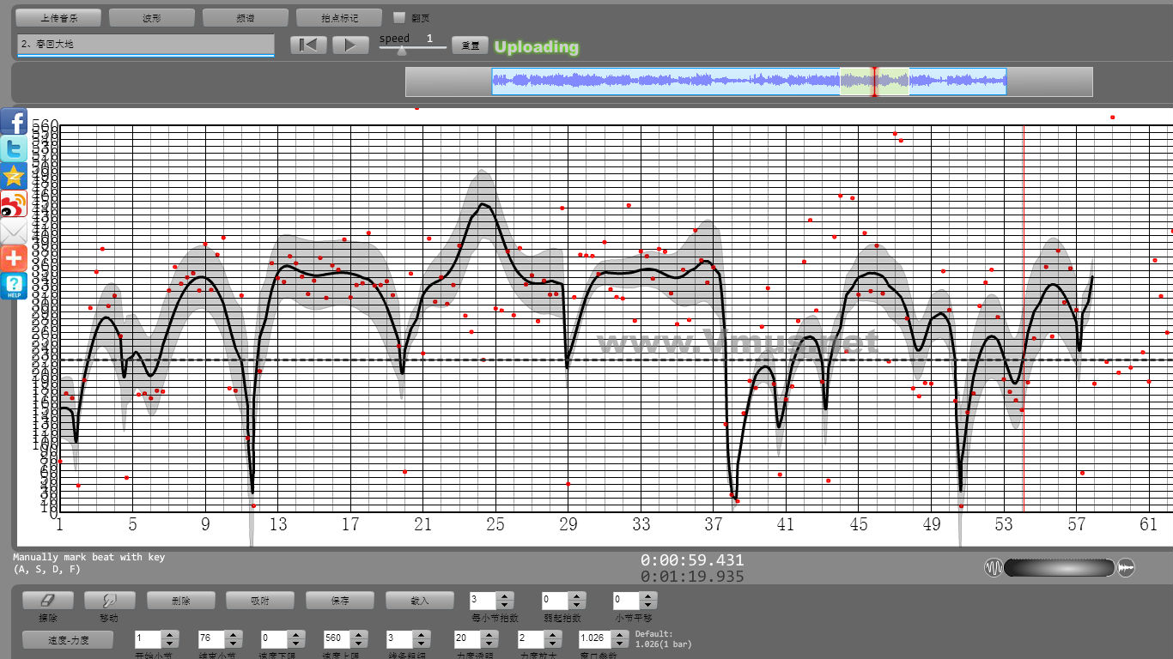
Task: Select the eraser tool (擦除)
Action: point(48,601)
